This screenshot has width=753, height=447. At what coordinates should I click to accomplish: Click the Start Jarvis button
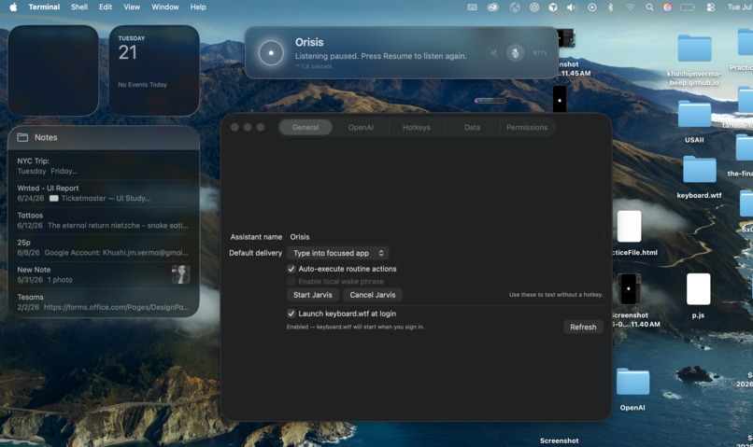click(313, 295)
